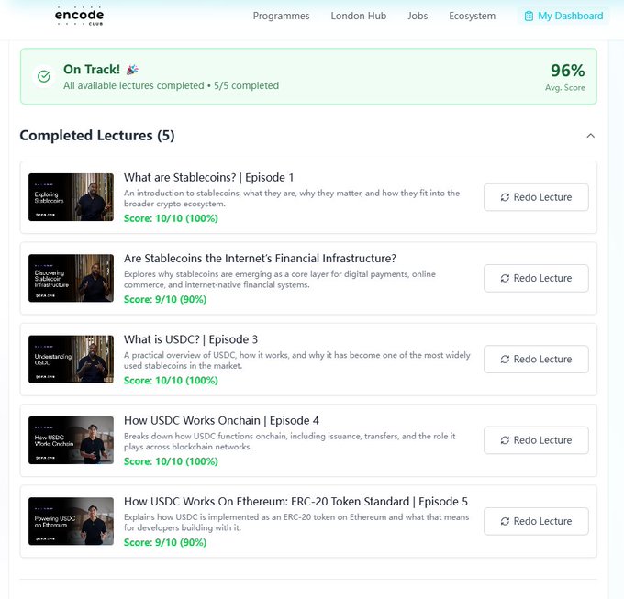Open the Programmes menu
The width and height of the screenshot is (624, 599).
[281, 16]
